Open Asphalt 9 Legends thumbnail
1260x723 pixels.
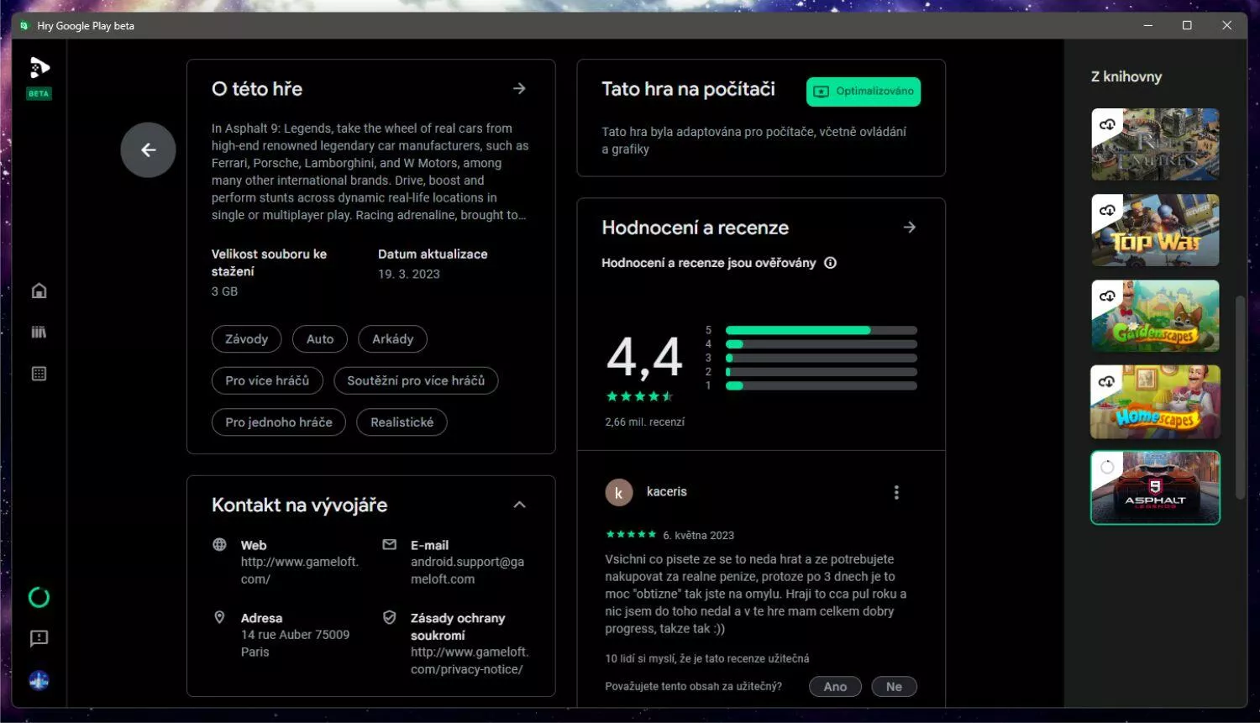[x=1155, y=488]
